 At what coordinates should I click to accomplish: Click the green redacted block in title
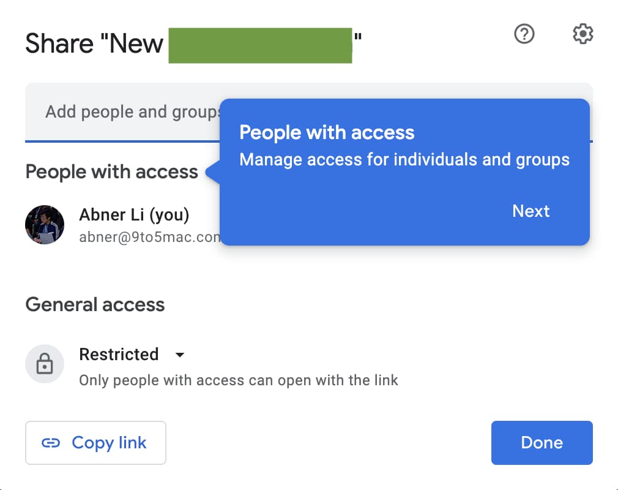tap(260, 45)
